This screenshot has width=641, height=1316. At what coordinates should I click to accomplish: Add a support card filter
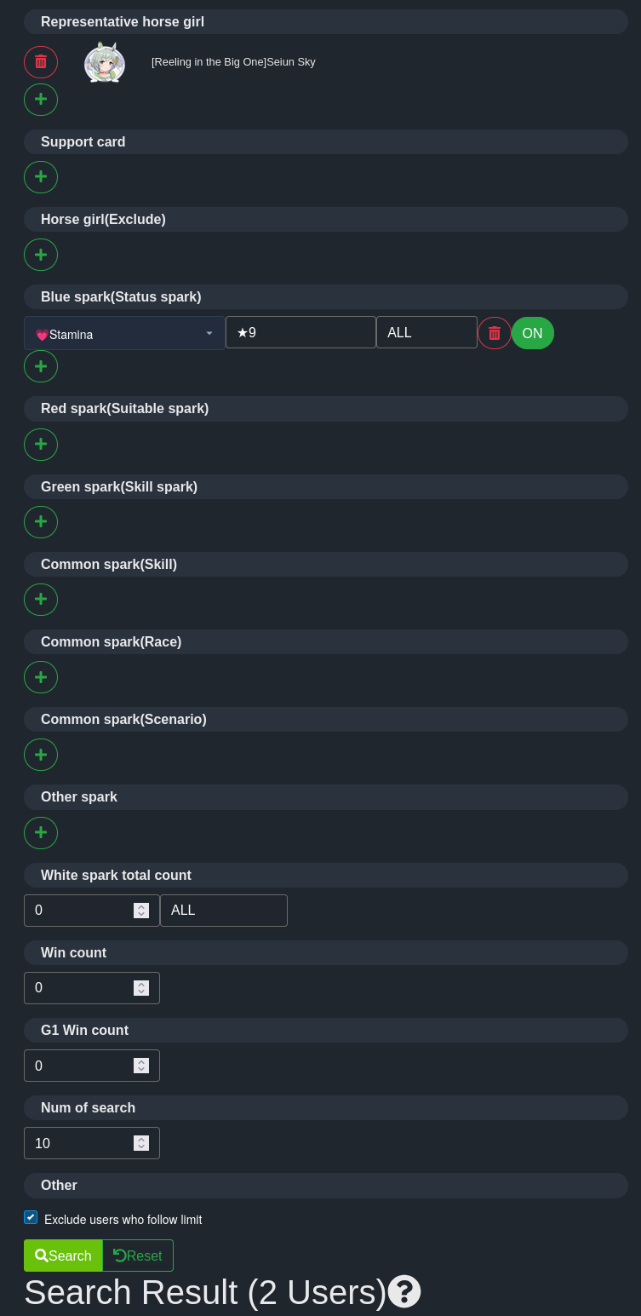pos(41,177)
